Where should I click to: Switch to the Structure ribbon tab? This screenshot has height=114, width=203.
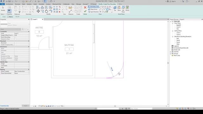coord(17,4)
